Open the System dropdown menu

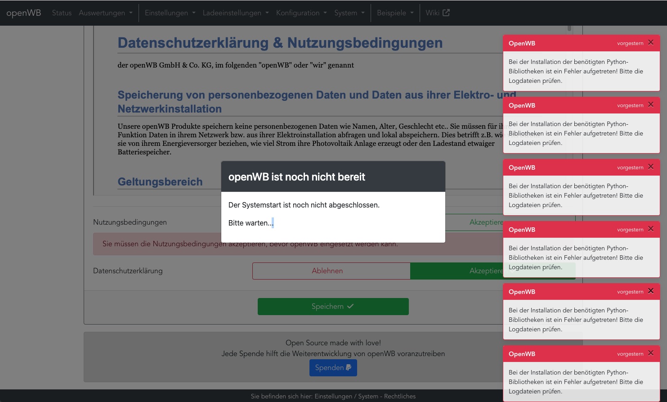[349, 13]
